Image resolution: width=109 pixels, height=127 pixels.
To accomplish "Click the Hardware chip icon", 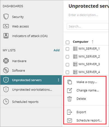I will (x=6, y=61).
